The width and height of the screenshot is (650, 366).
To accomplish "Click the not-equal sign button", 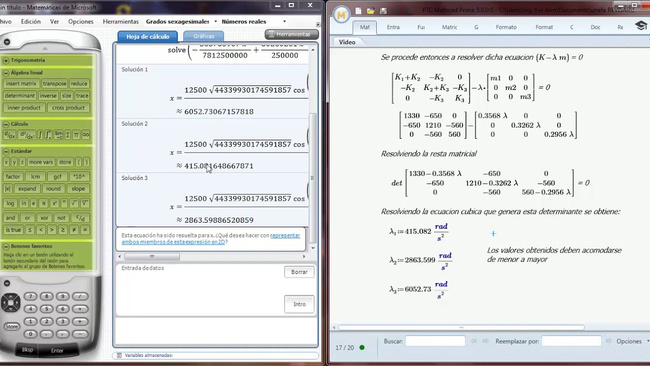I will (x=74, y=230).
